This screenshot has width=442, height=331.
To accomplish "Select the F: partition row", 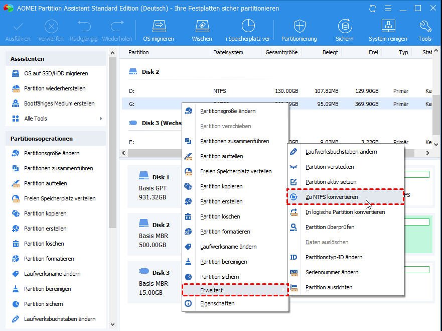I will [277, 142].
